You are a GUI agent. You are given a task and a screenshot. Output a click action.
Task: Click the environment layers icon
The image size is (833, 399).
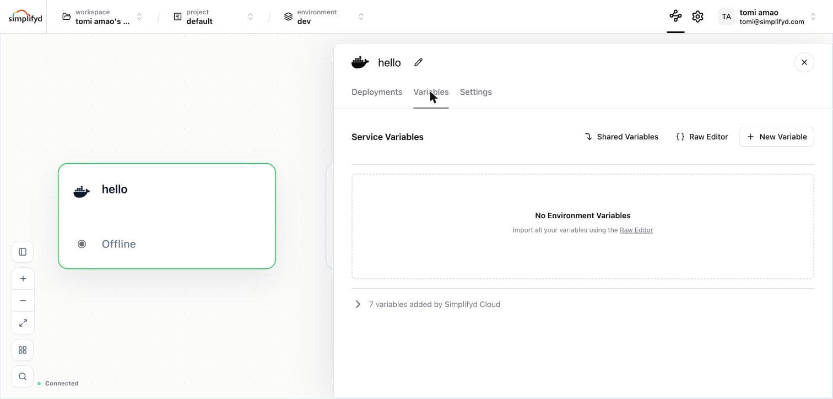(288, 17)
